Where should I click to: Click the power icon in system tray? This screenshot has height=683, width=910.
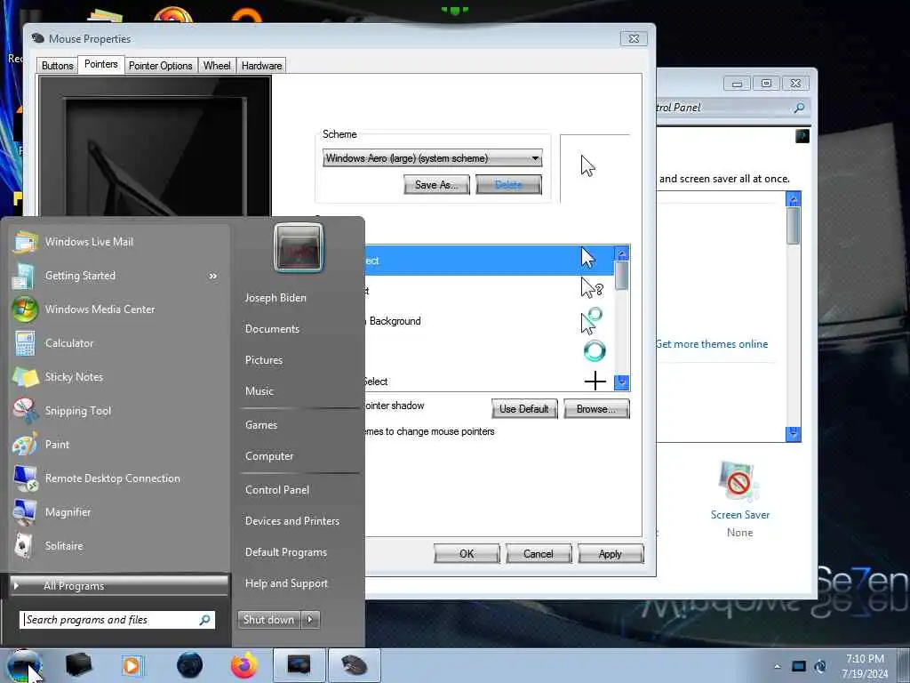click(820, 666)
